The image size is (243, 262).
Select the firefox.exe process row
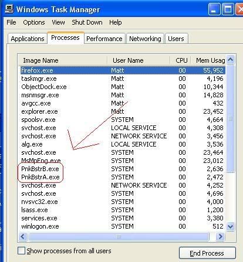point(123,70)
